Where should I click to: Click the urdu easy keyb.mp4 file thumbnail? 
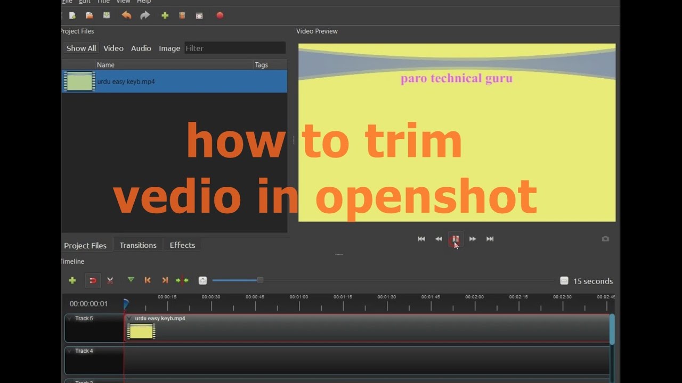click(79, 81)
